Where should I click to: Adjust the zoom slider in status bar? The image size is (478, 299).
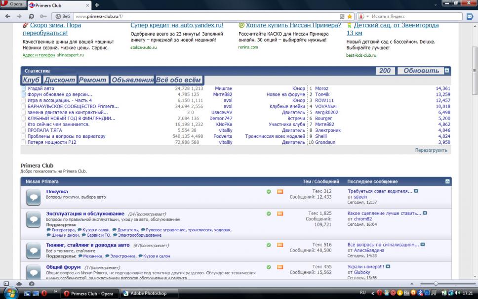coord(436,284)
